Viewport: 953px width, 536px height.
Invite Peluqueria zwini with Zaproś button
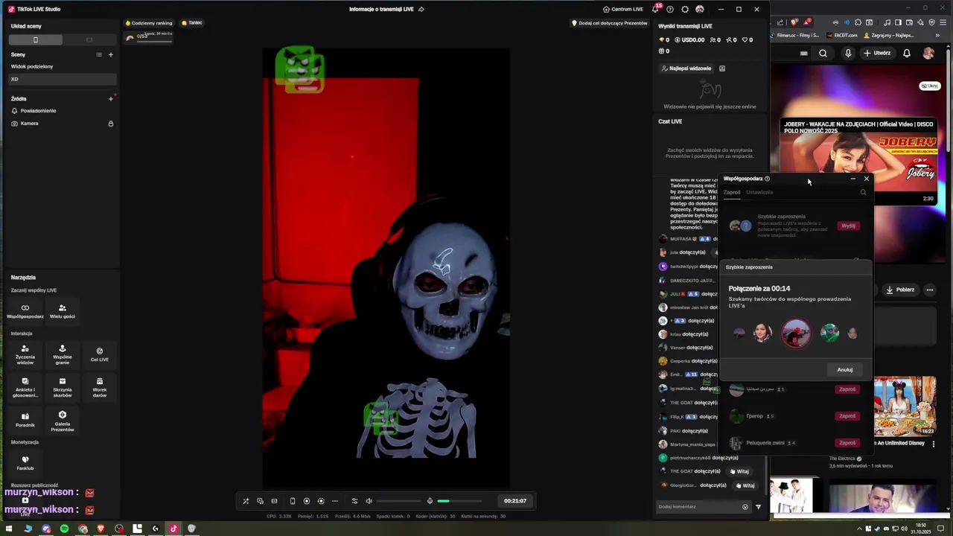[x=847, y=443]
